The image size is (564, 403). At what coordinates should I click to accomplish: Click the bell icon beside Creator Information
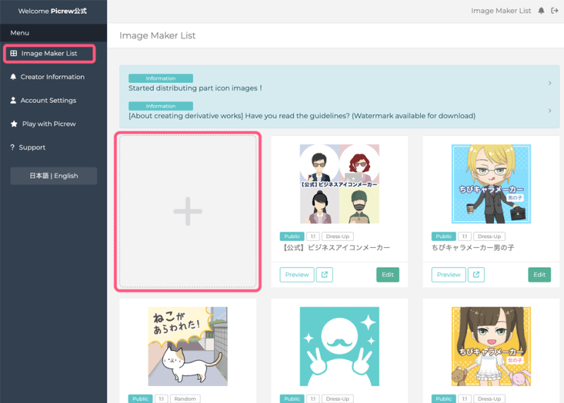click(13, 77)
